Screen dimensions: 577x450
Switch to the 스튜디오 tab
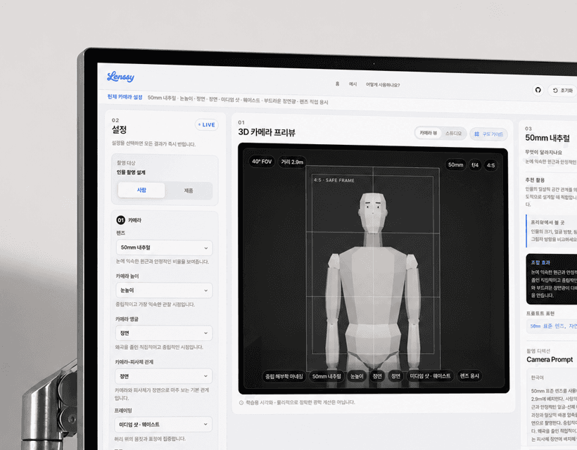click(x=453, y=134)
